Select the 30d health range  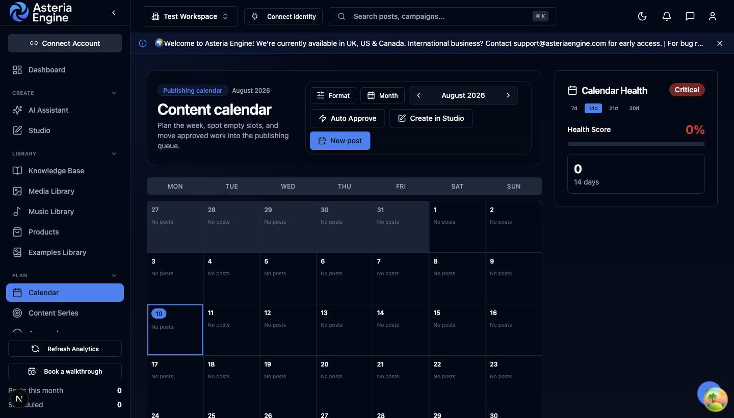[x=634, y=108]
